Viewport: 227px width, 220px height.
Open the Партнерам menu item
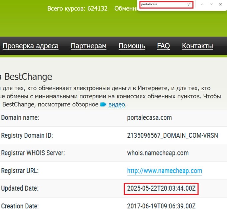(88, 46)
